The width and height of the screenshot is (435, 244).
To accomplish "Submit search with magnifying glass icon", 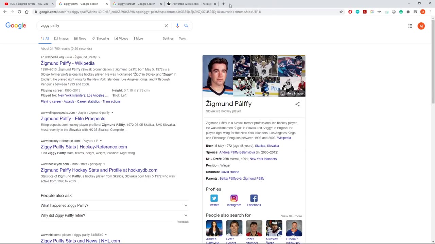I will [186, 26].
